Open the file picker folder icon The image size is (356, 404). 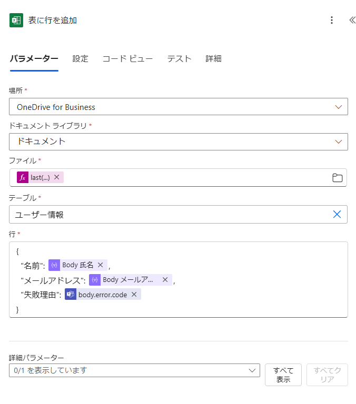tap(337, 177)
